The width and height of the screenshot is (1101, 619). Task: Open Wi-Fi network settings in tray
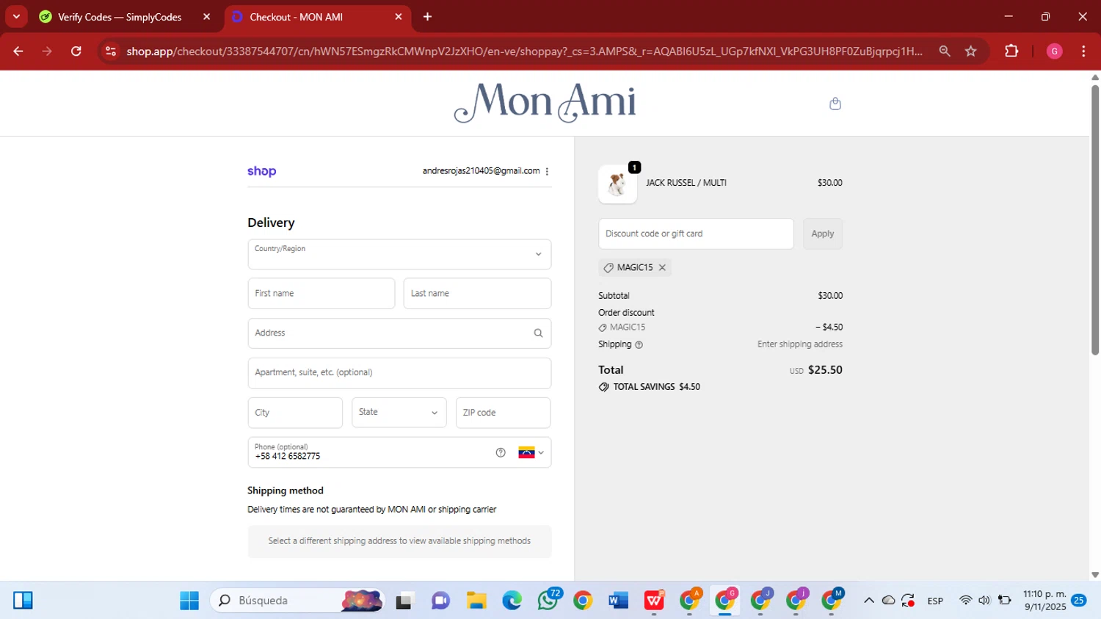coord(965,601)
